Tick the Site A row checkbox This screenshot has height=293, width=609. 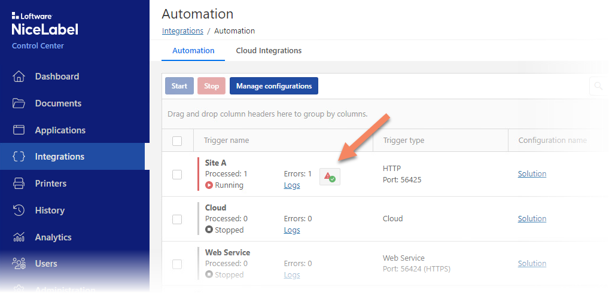177,175
